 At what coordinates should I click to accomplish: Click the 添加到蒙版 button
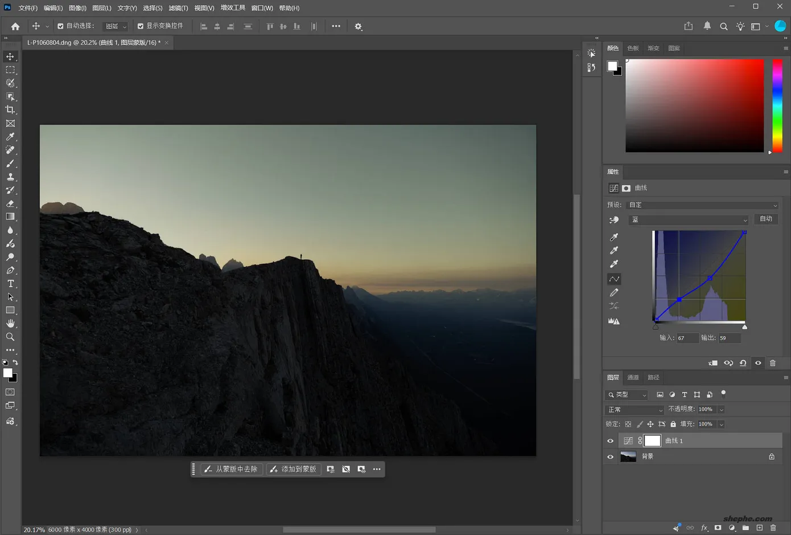coord(294,469)
